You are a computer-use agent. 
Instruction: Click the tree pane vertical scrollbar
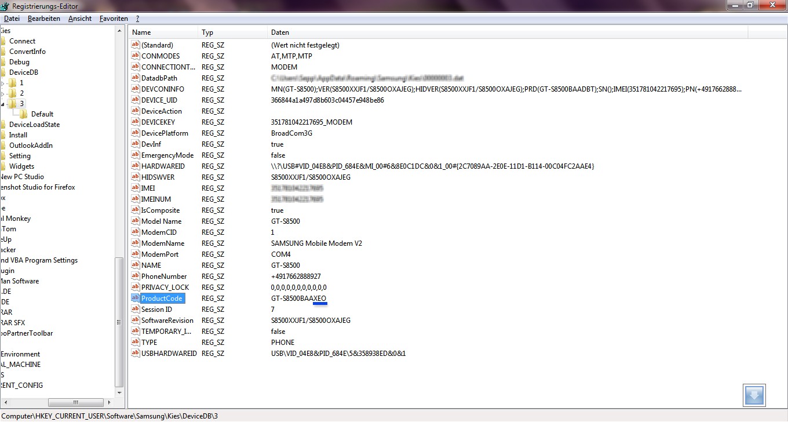click(x=119, y=322)
